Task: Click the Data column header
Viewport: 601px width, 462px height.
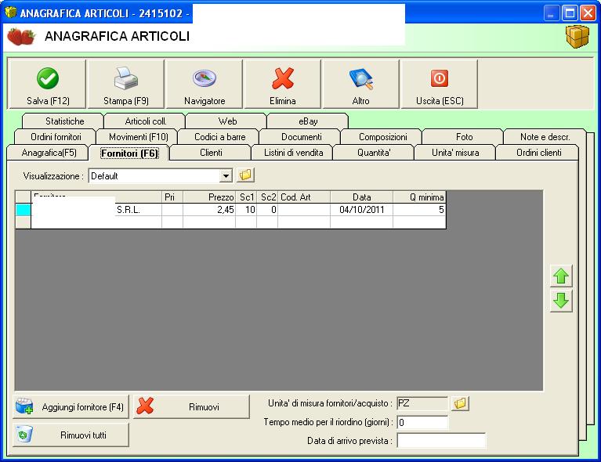Action: click(x=361, y=197)
